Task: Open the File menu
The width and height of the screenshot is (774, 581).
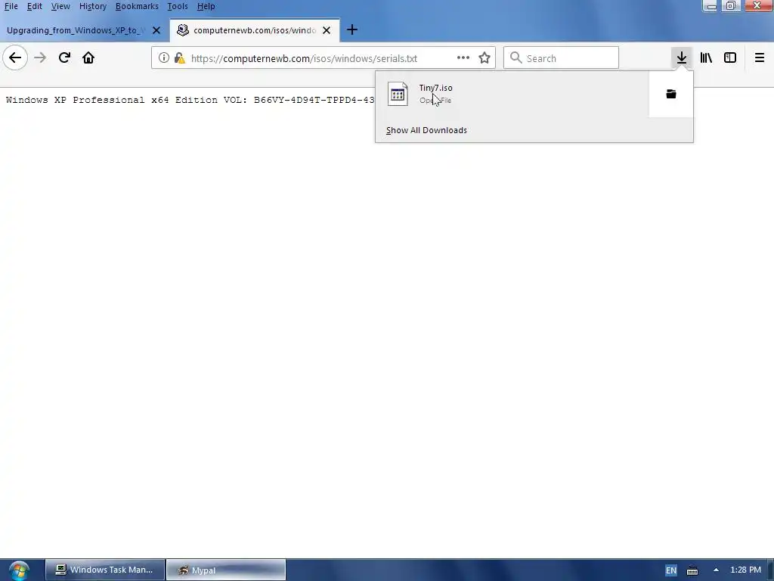Action: pyautogui.click(x=11, y=6)
